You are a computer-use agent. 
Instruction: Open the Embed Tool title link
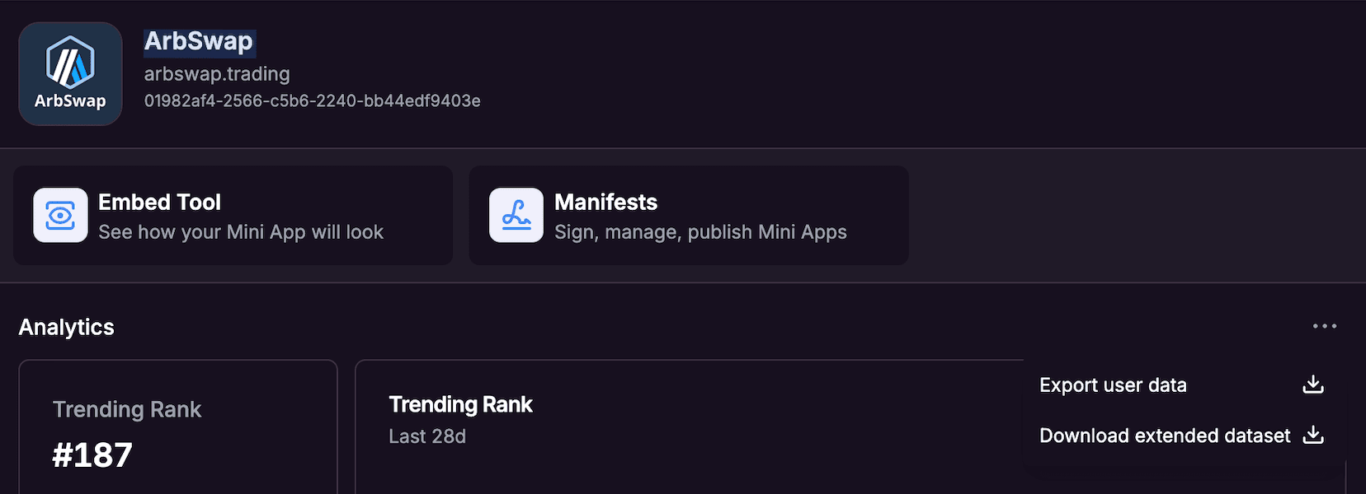(x=159, y=202)
